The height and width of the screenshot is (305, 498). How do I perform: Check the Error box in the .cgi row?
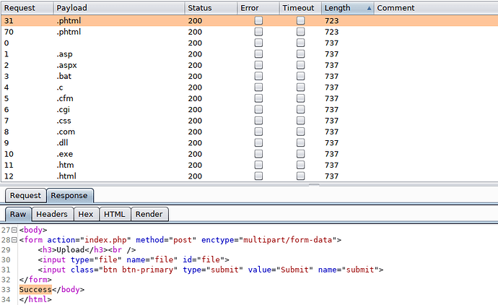(258, 109)
